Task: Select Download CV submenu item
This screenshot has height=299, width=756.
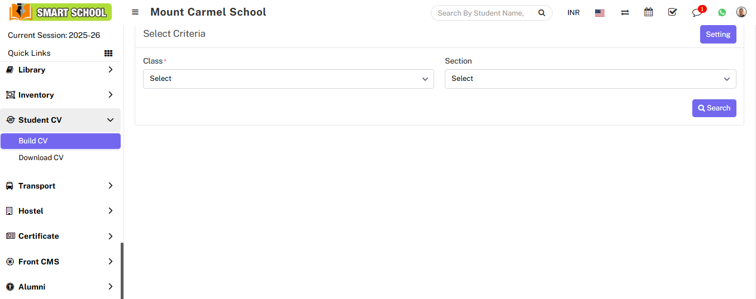Action: [x=41, y=158]
